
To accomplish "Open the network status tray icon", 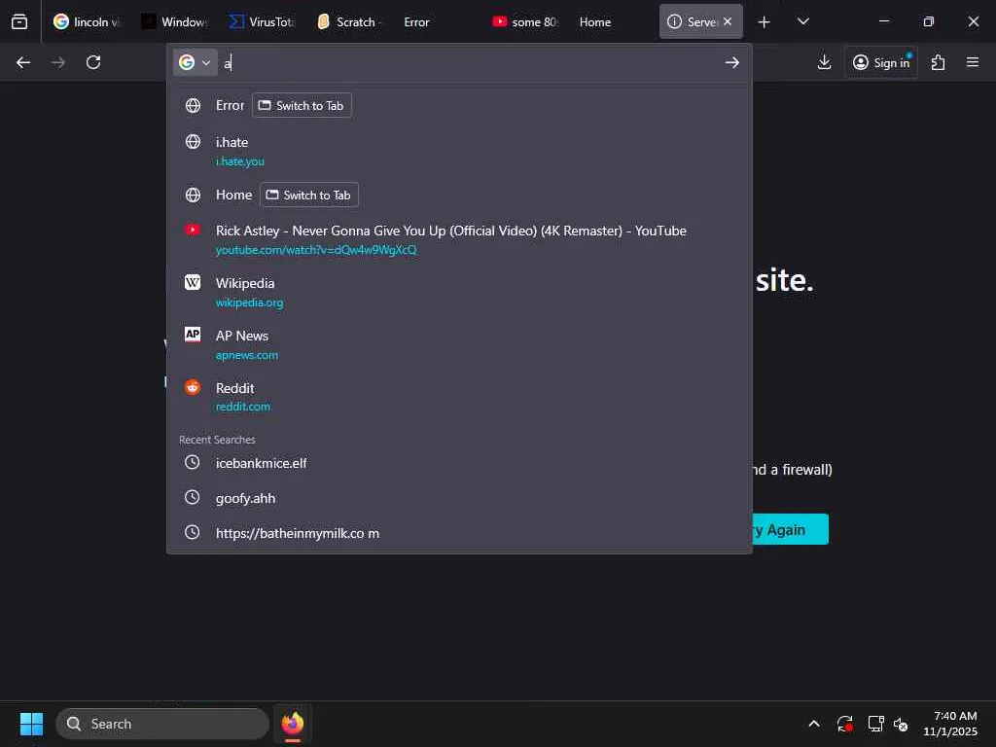I will (875, 724).
